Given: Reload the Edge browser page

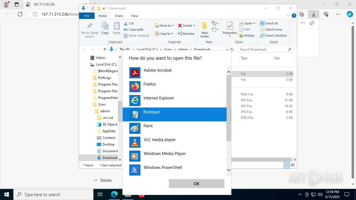Looking at the screenshot, I should point(20,14).
